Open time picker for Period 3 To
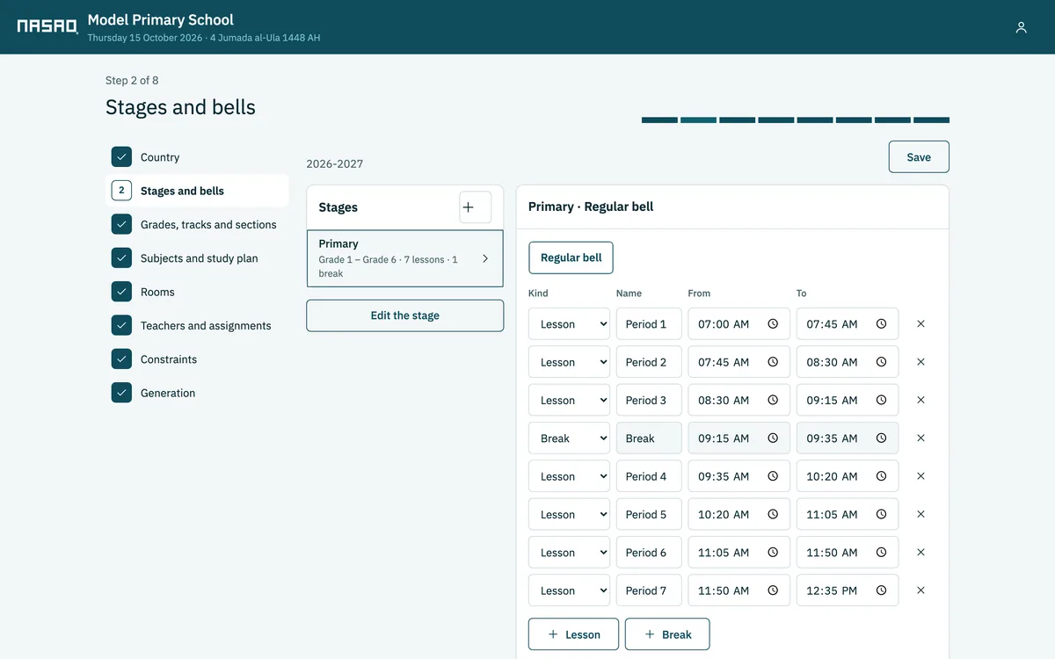The height and width of the screenshot is (659, 1055). coord(881,400)
